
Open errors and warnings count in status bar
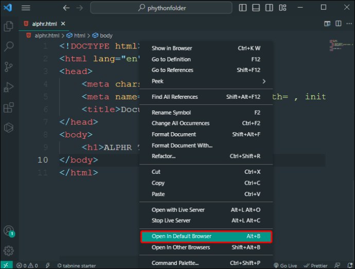(x=27, y=265)
